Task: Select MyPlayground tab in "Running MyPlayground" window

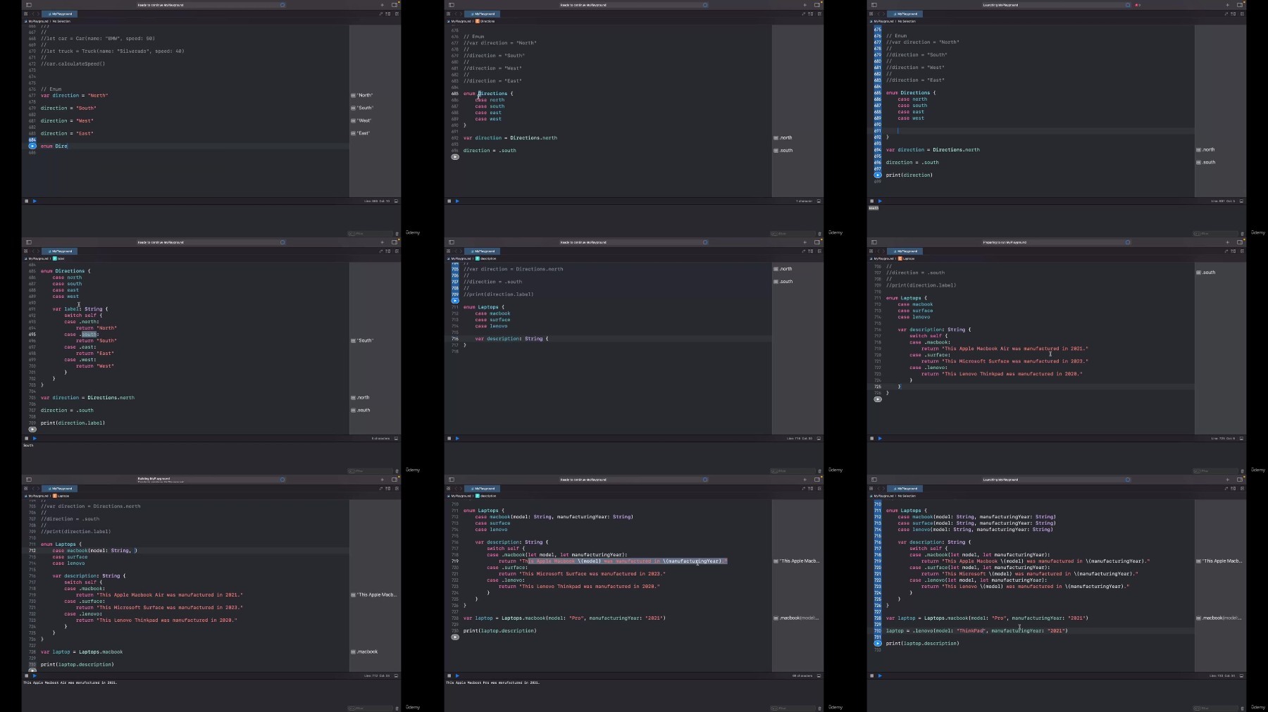Action: [x=60, y=488]
